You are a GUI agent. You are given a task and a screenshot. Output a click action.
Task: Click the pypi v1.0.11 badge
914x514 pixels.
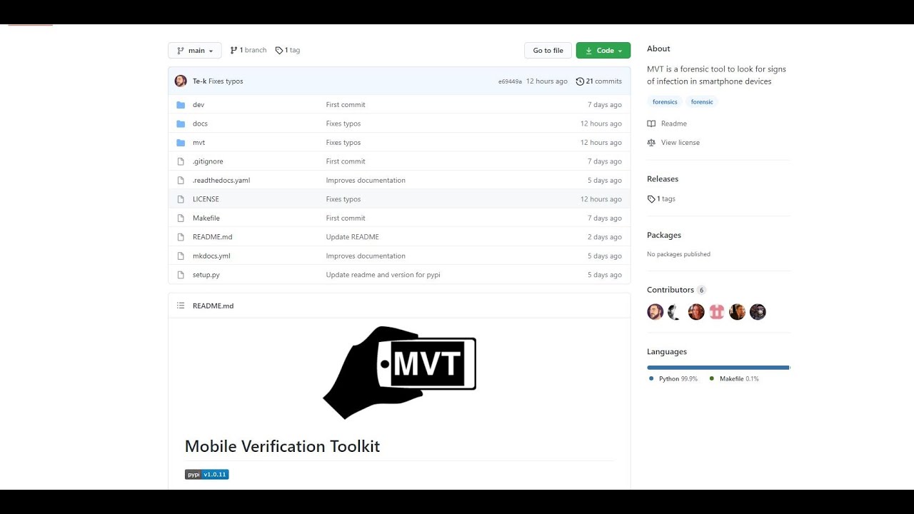[206, 475]
